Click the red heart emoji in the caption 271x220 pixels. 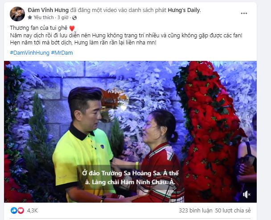point(72,28)
